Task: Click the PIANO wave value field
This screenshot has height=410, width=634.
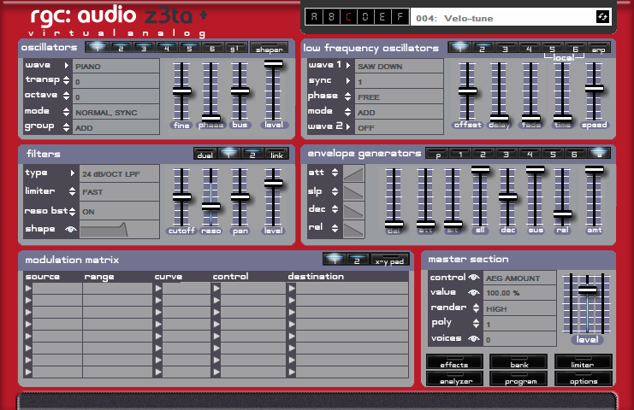Action: pos(116,66)
